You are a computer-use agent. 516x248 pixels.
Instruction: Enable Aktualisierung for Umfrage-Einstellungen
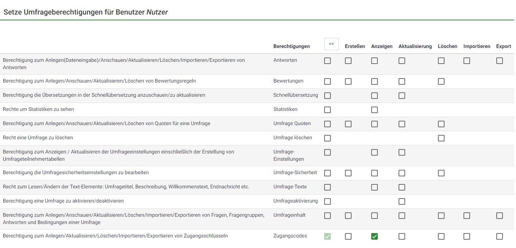402,152
